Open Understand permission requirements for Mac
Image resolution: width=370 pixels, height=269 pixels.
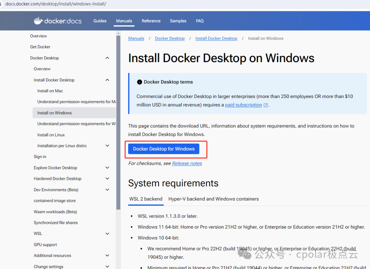[x=76, y=102]
